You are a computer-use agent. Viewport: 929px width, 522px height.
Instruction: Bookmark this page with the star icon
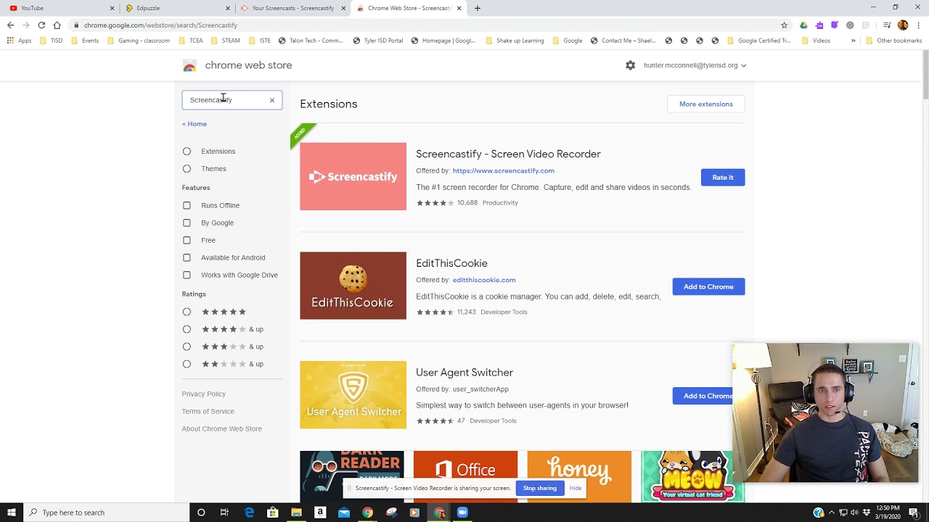[784, 25]
